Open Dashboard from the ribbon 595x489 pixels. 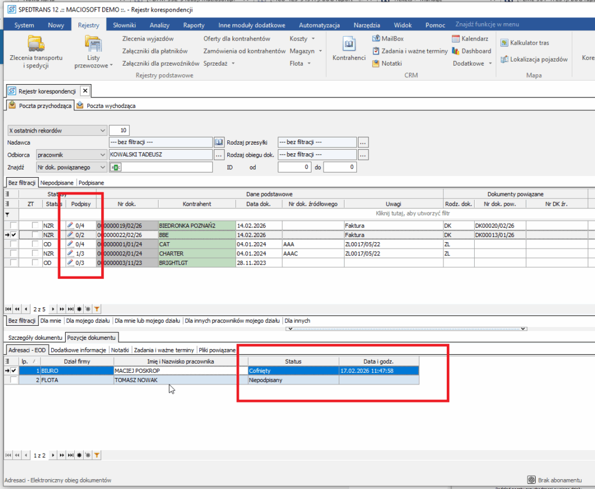[471, 51]
